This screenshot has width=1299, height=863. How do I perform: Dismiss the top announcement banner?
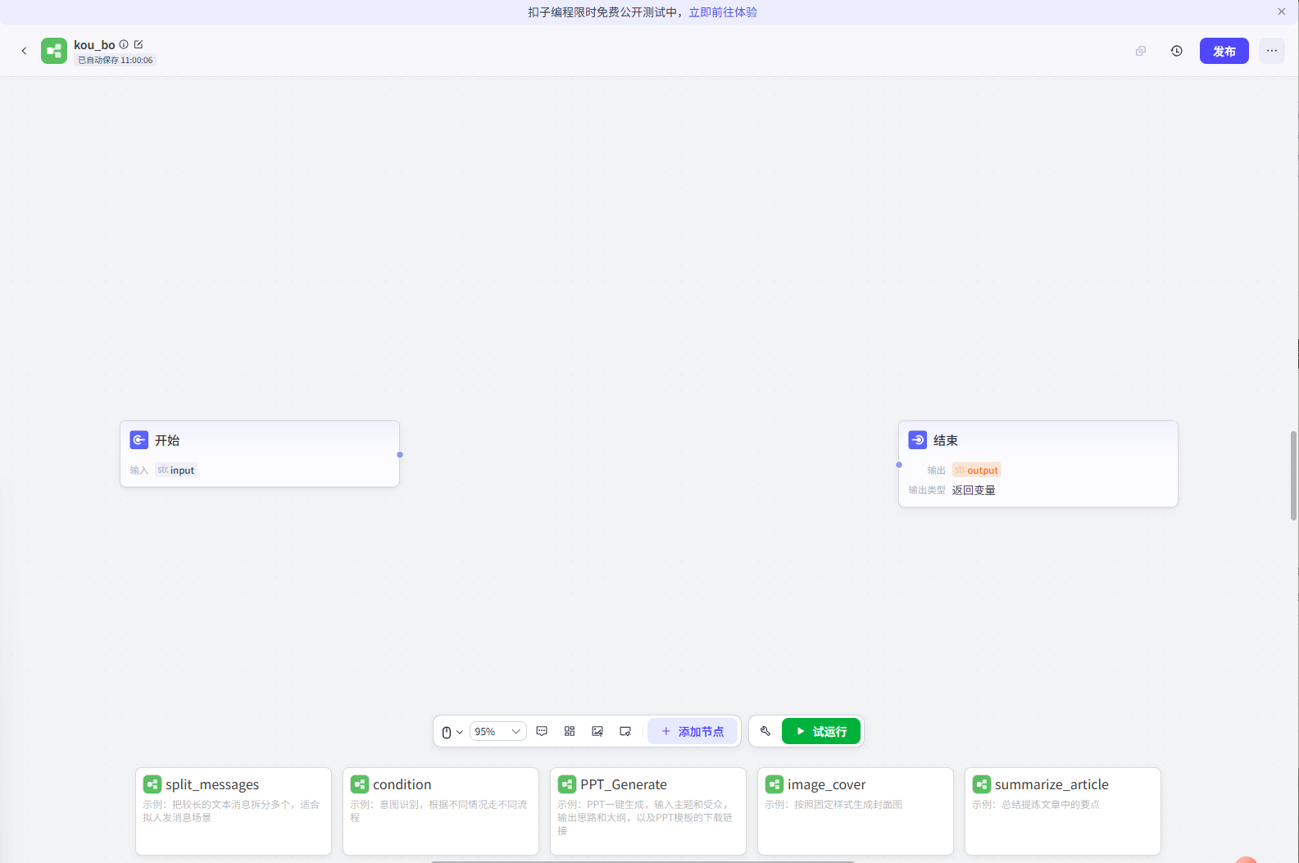coord(1281,11)
